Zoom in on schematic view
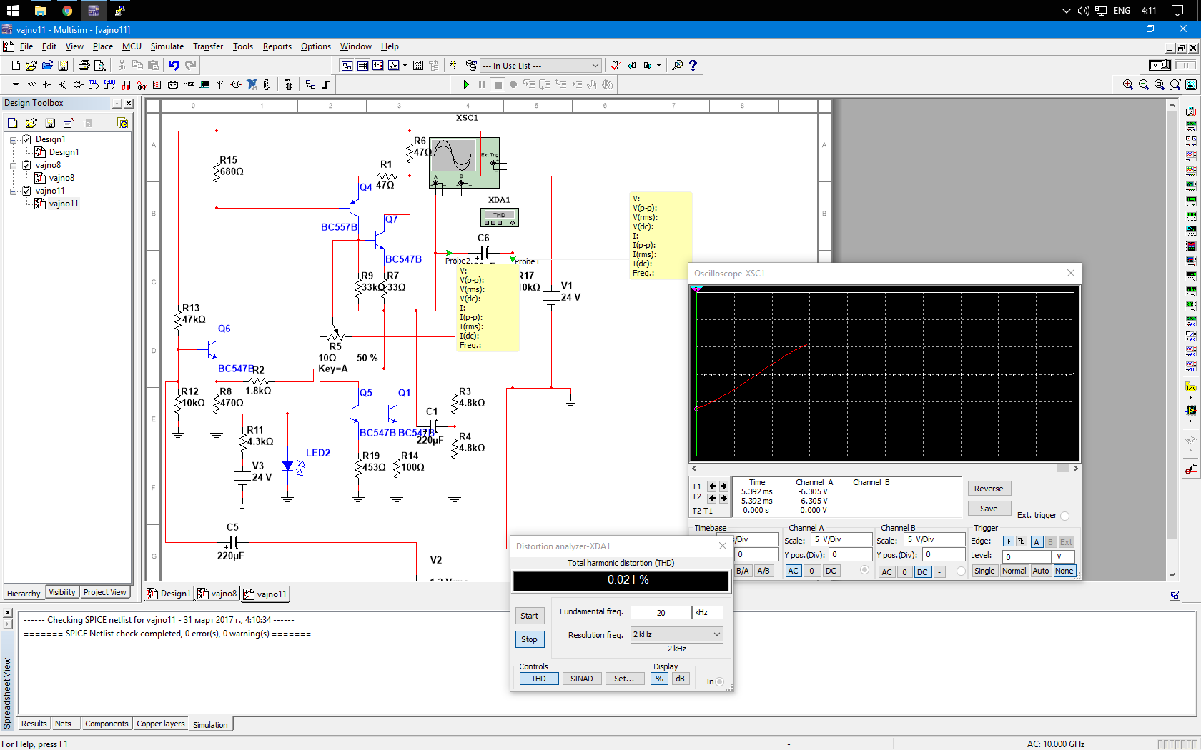This screenshot has height=750, width=1201. tap(1128, 84)
